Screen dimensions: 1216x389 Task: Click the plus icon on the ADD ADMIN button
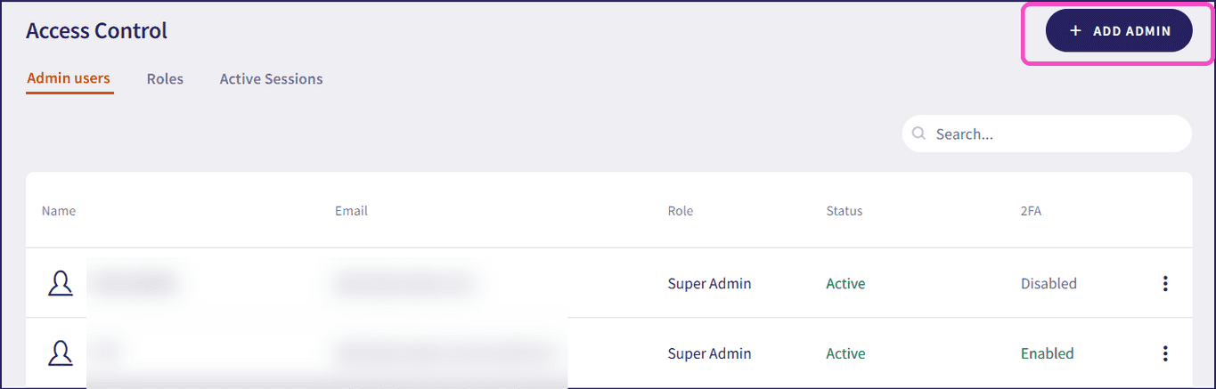point(1075,30)
